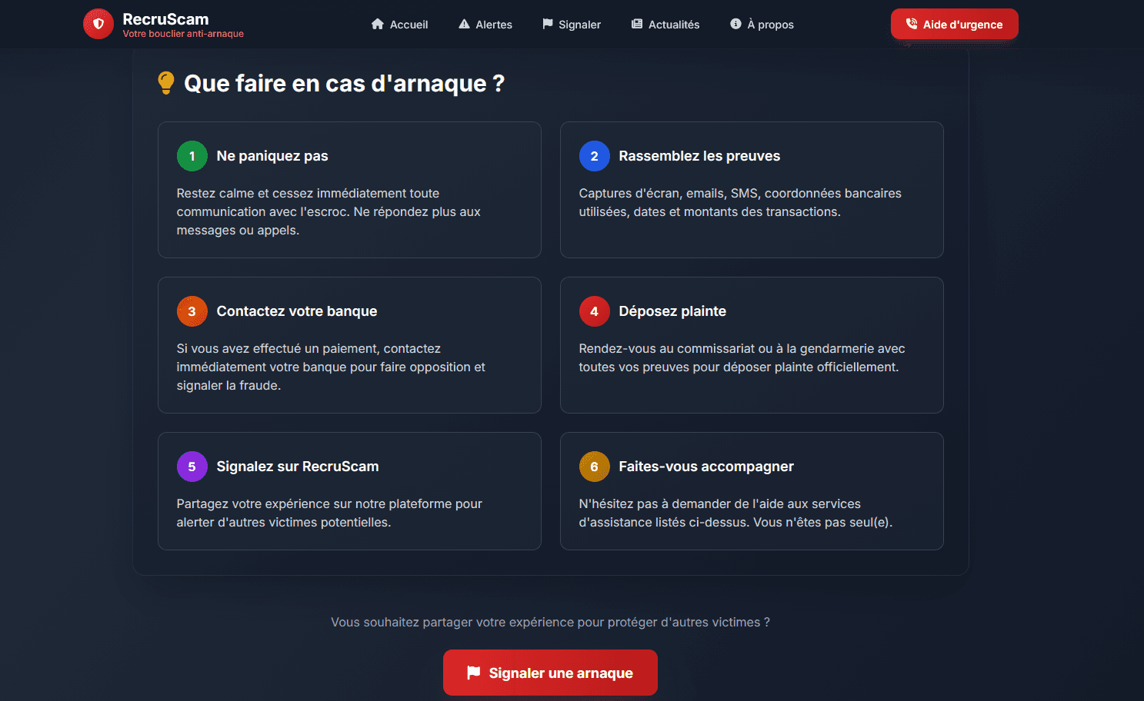The width and height of the screenshot is (1144, 701).
Task: Click the amber number 6 circle badge
Action: coord(594,467)
